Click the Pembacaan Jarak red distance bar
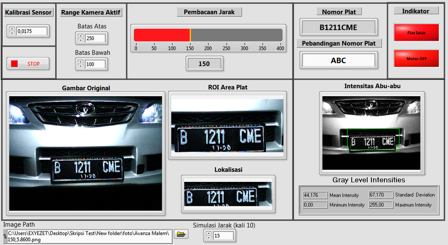The image size is (448, 245). pos(208,35)
